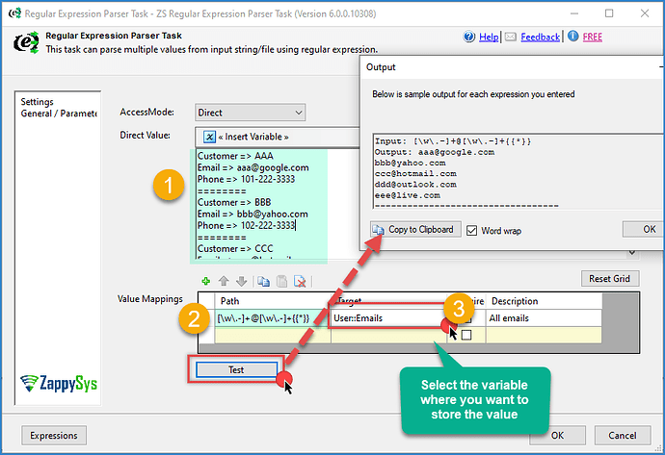665x455 pixels.
Task: Click the scroll-down arrow of the Direct Value area
Action: 631,253
